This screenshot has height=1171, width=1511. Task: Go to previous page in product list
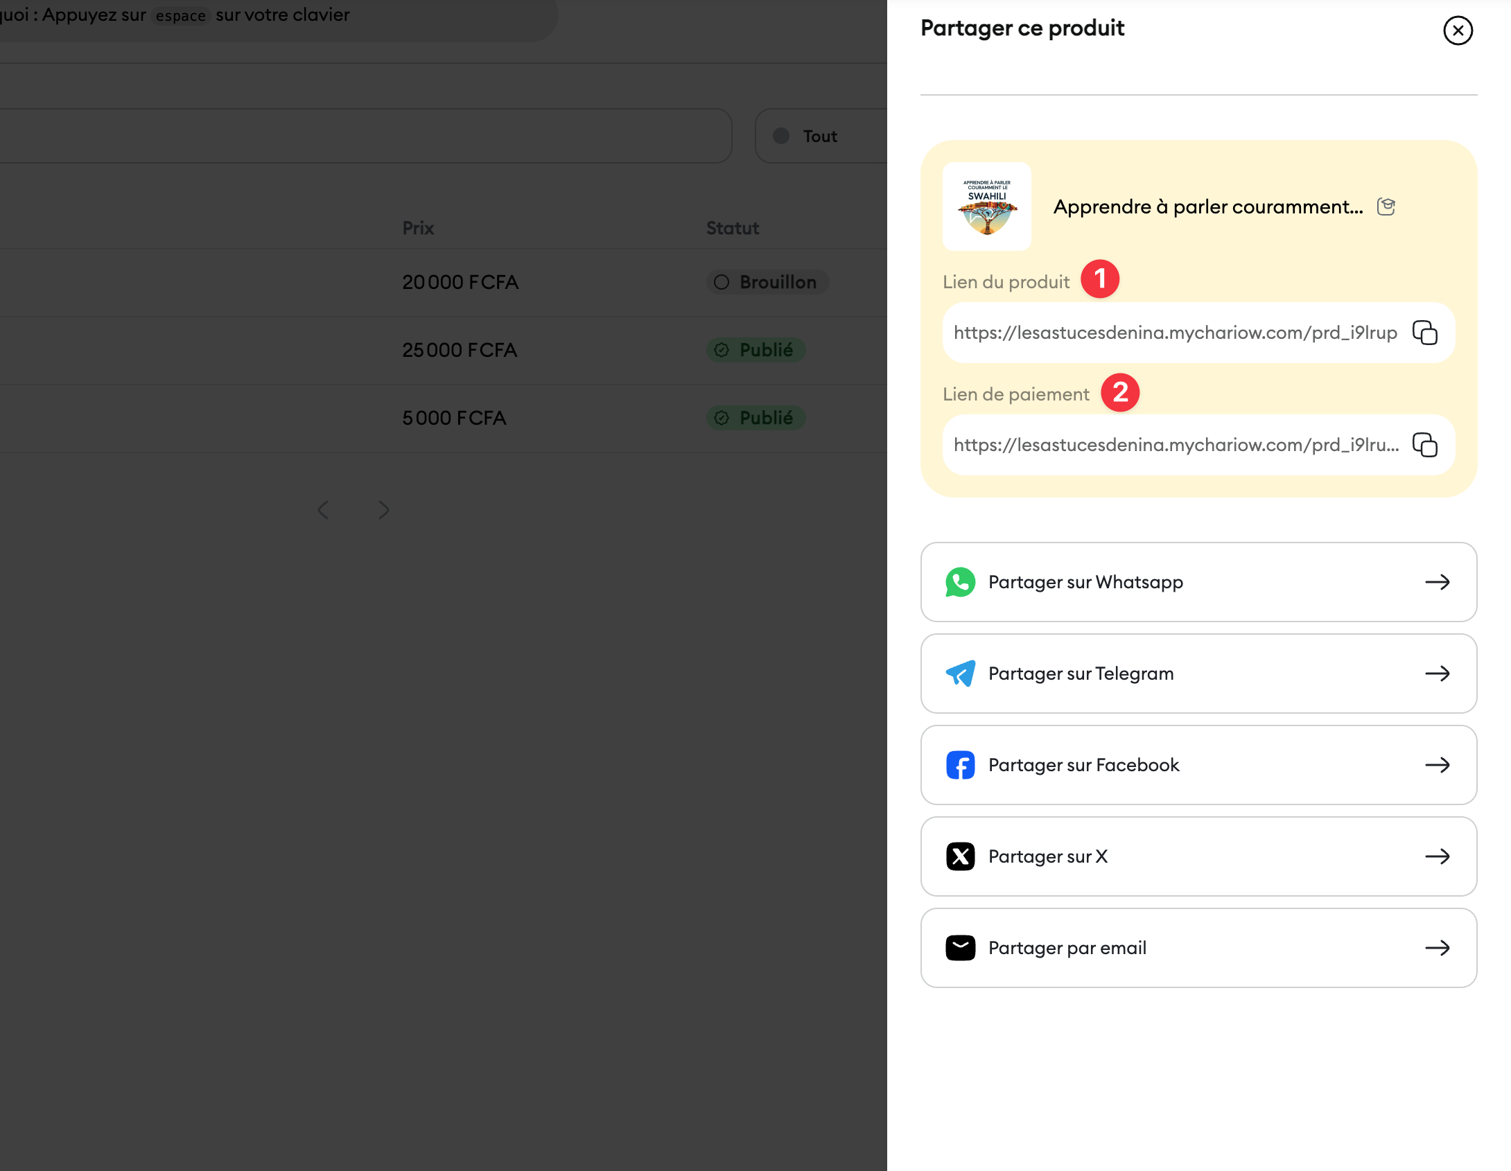pyautogui.click(x=323, y=510)
